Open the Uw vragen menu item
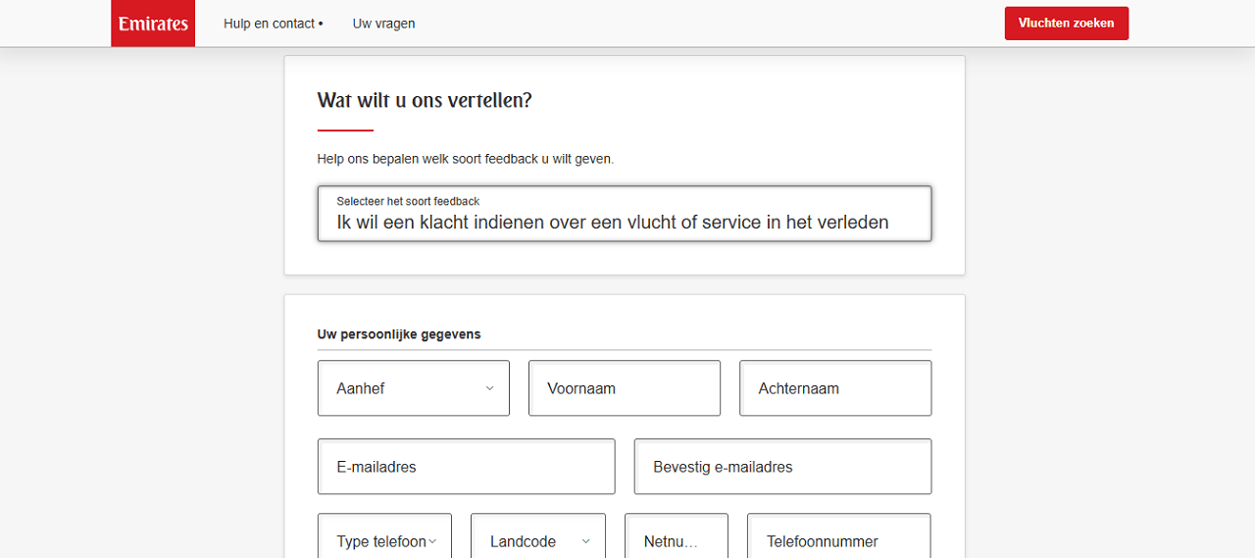Image resolution: width=1255 pixels, height=558 pixels. tap(384, 24)
